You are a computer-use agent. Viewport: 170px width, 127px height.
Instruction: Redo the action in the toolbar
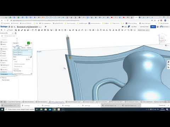(5, 30)
